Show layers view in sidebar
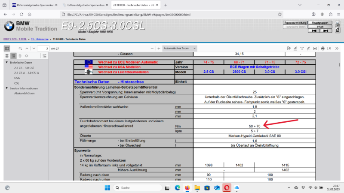 pyautogui.click(x=26, y=56)
